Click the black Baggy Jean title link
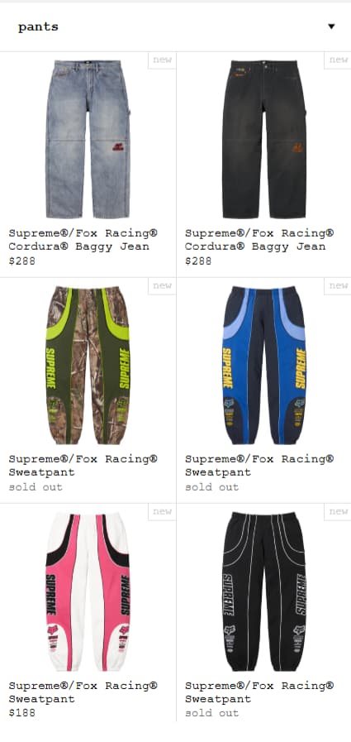The height and width of the screenshot is (742, 351). [x=259, y=239]
